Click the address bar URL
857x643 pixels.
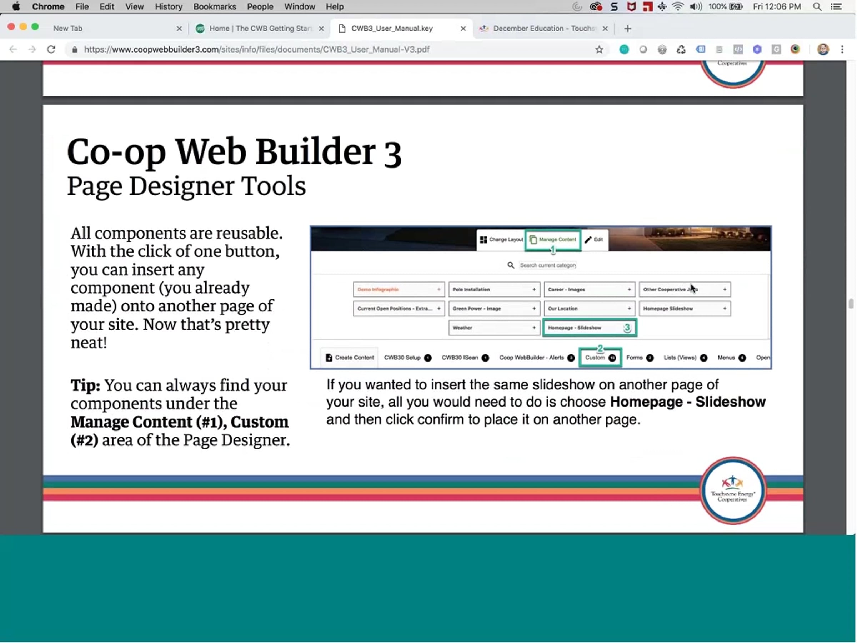[257, 50]
